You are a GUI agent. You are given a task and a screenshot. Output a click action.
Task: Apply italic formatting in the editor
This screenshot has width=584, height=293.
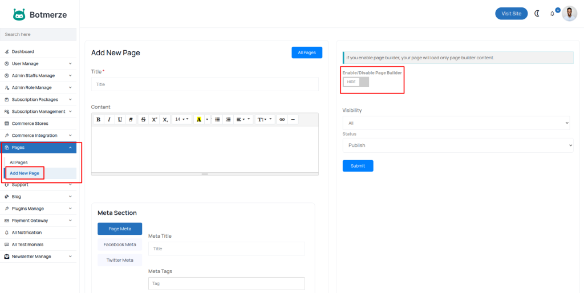click(109, 120)
